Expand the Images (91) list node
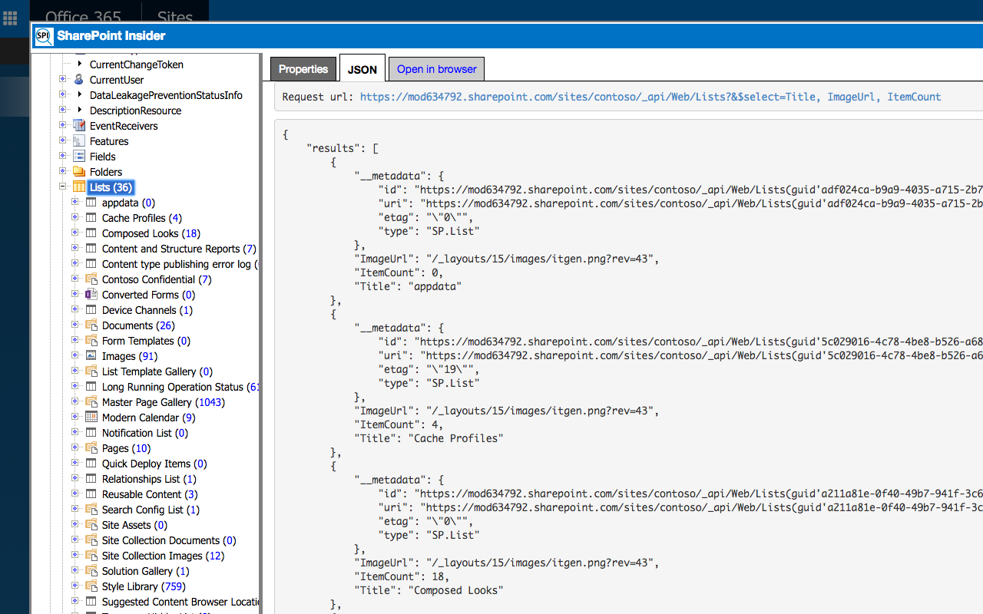983x614 pixels. click(x=75, y=355)
